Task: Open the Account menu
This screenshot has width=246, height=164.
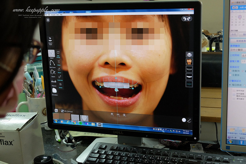Action: (53, 15)
